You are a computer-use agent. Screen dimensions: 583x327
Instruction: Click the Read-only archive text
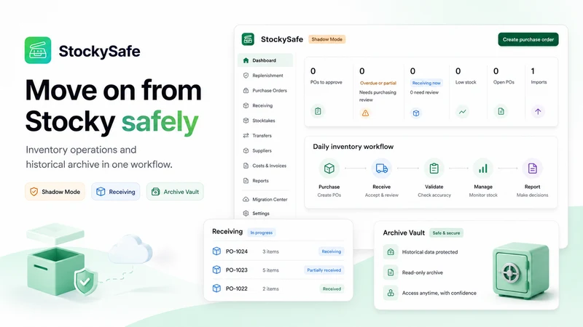tap(423, 272)
